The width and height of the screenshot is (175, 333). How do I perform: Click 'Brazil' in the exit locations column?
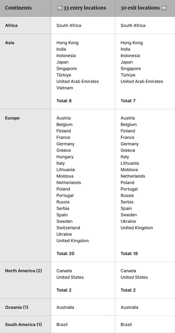click(126, 324)
